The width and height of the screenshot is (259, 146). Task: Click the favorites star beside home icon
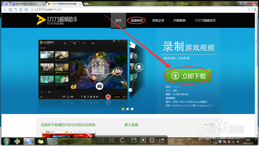click(26, 10)
